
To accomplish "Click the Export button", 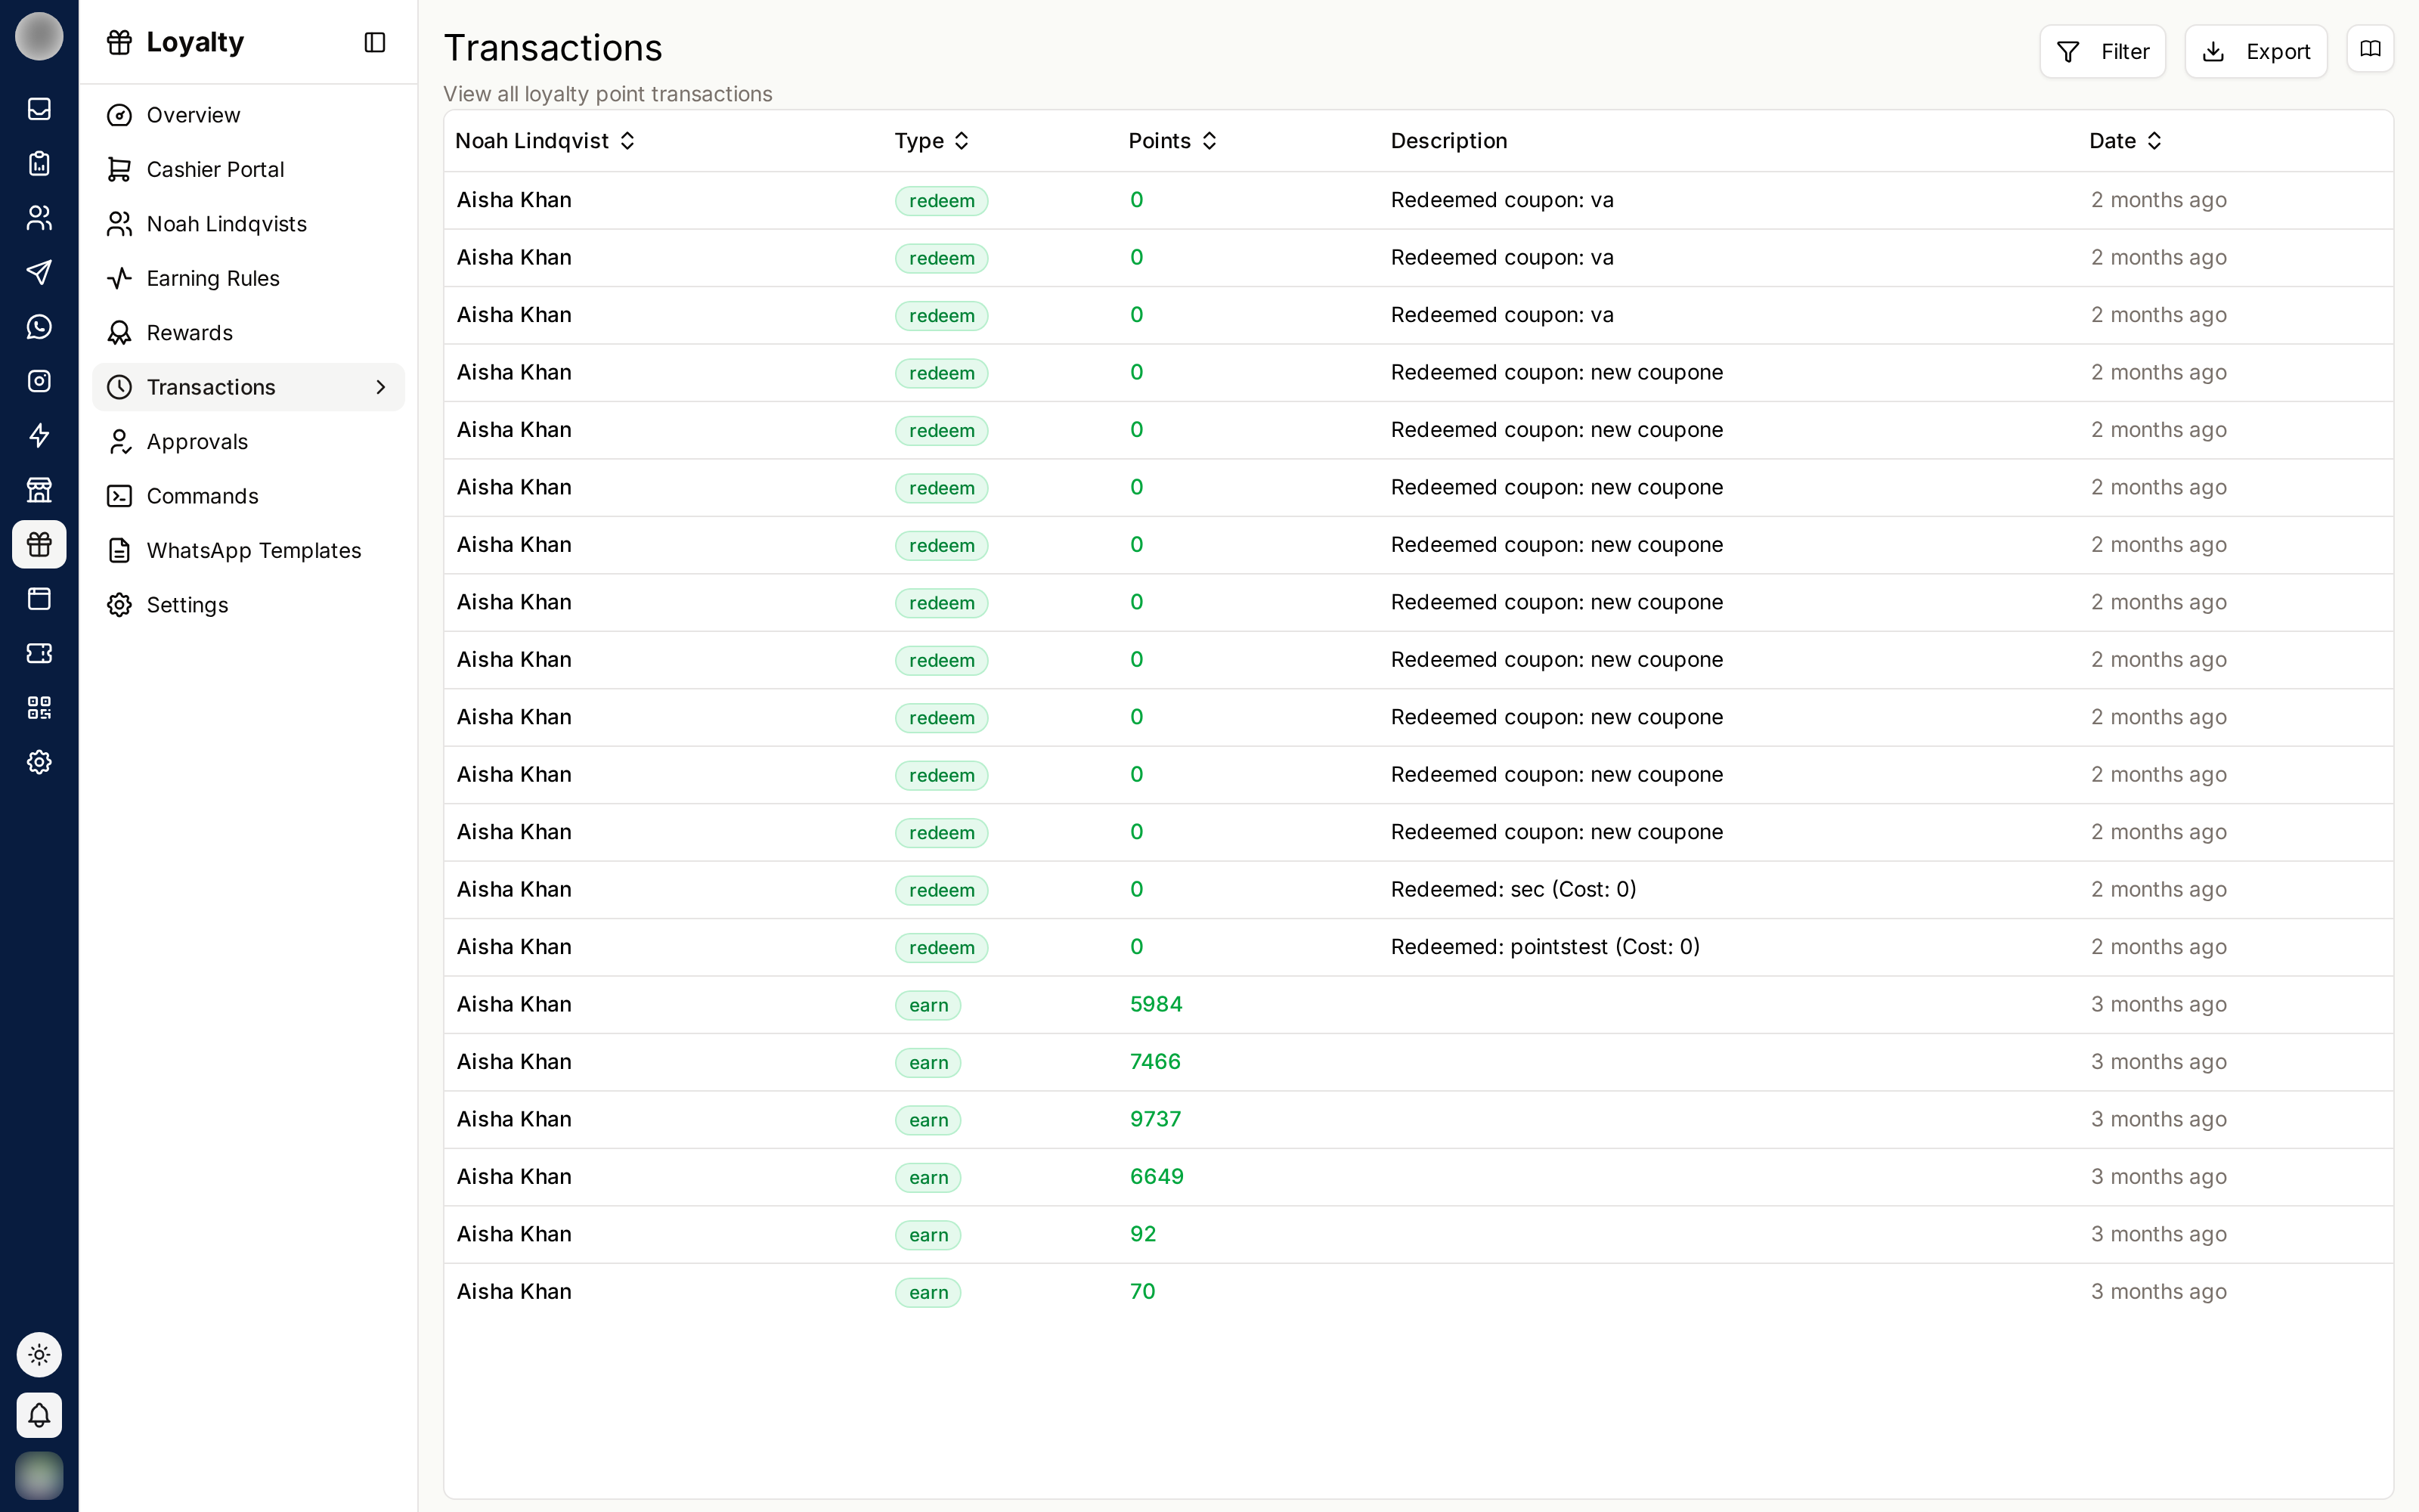I will point(2256,51).
